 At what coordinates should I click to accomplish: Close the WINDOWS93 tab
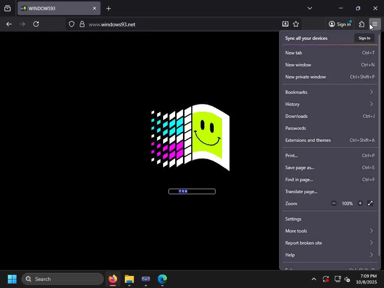[x=94, y=8]
